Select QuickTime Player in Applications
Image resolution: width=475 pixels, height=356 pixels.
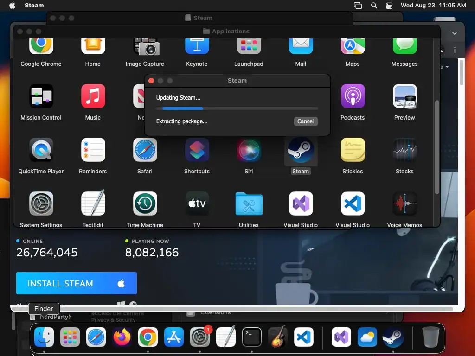(x=41, y=150)
